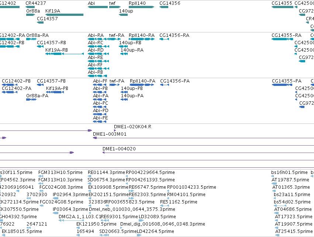Screen dimensions: 314x237
Task: Click the SD06754.3prime EST label
Action: [x=106, y=180]
